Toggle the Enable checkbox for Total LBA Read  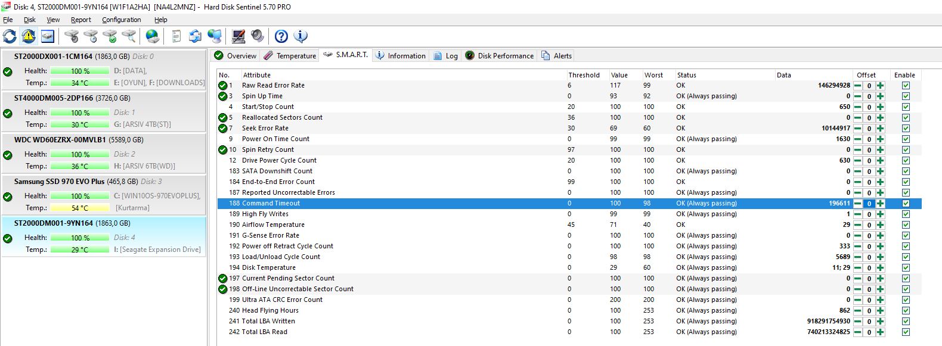tap(906, 332)
